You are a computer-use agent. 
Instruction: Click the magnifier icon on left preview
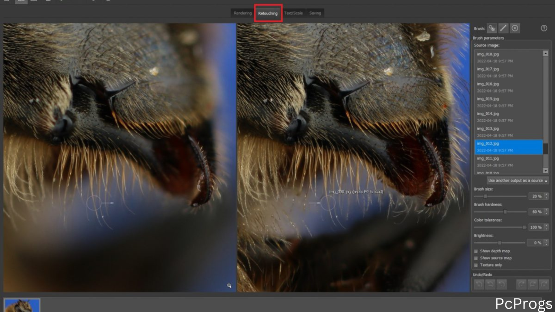229,286
